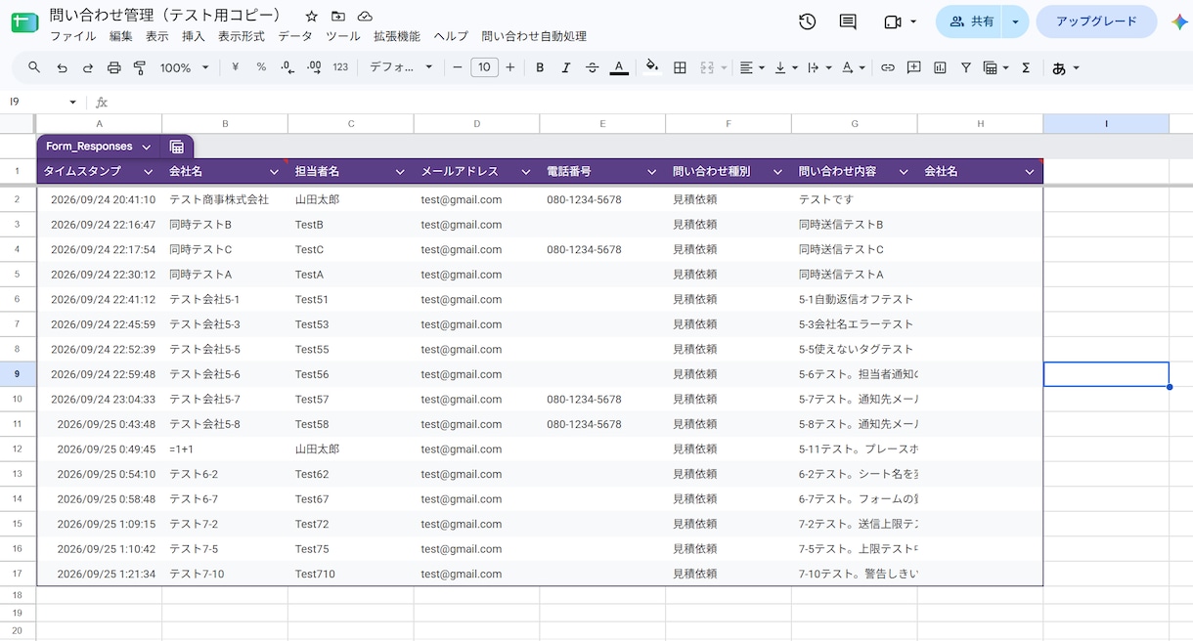This screenshot has height=641, width=1193.
Task: Open the borders tool
Action: tap(680, 67)
